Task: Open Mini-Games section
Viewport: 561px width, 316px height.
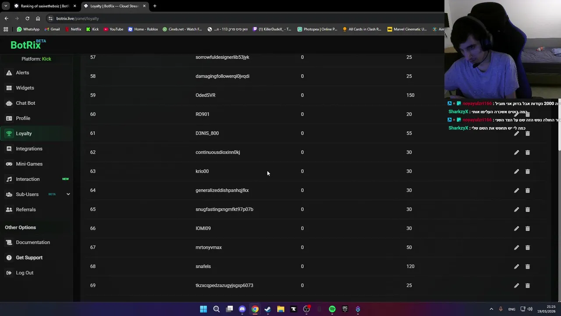Action: click(37, 164)
